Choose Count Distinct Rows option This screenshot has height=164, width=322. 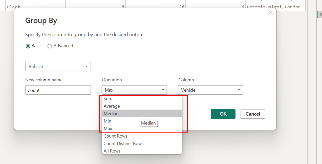(x=142, y=144)
